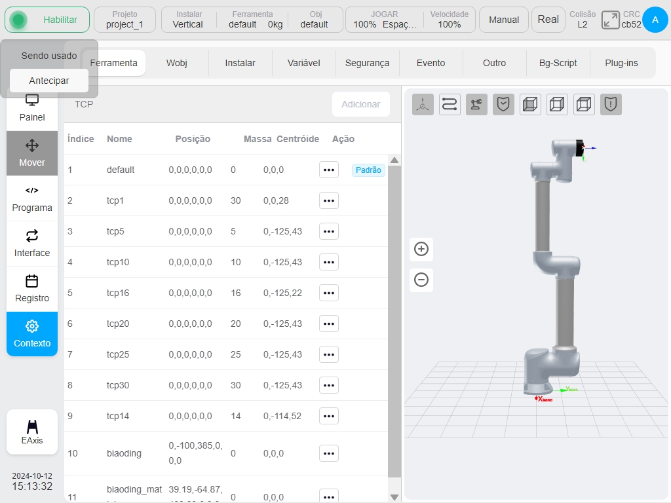This screenshot has width=671, height=503.
Task: Click the TCP table scrollbar down arrow
Action: [x=394, y=498]
